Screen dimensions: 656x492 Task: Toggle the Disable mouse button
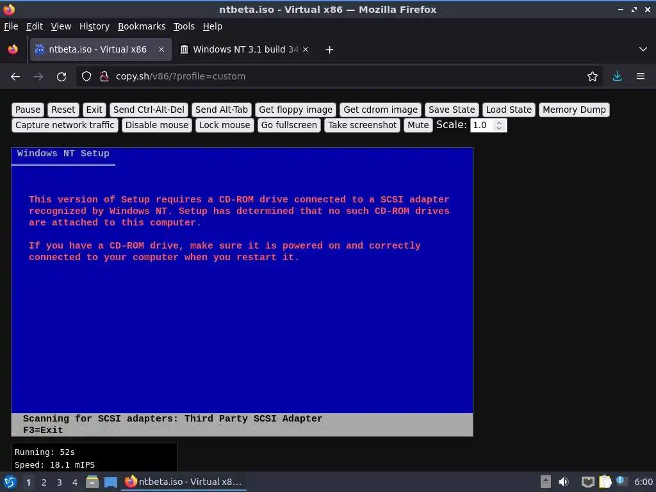pos(157,125)
